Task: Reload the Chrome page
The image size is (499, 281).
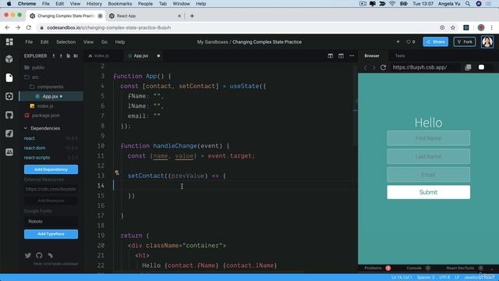Action: [x=29, y=28]
